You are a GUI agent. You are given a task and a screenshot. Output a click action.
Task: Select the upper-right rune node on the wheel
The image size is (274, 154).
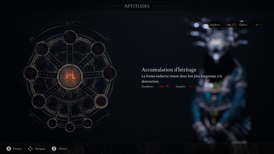point(98,49)
